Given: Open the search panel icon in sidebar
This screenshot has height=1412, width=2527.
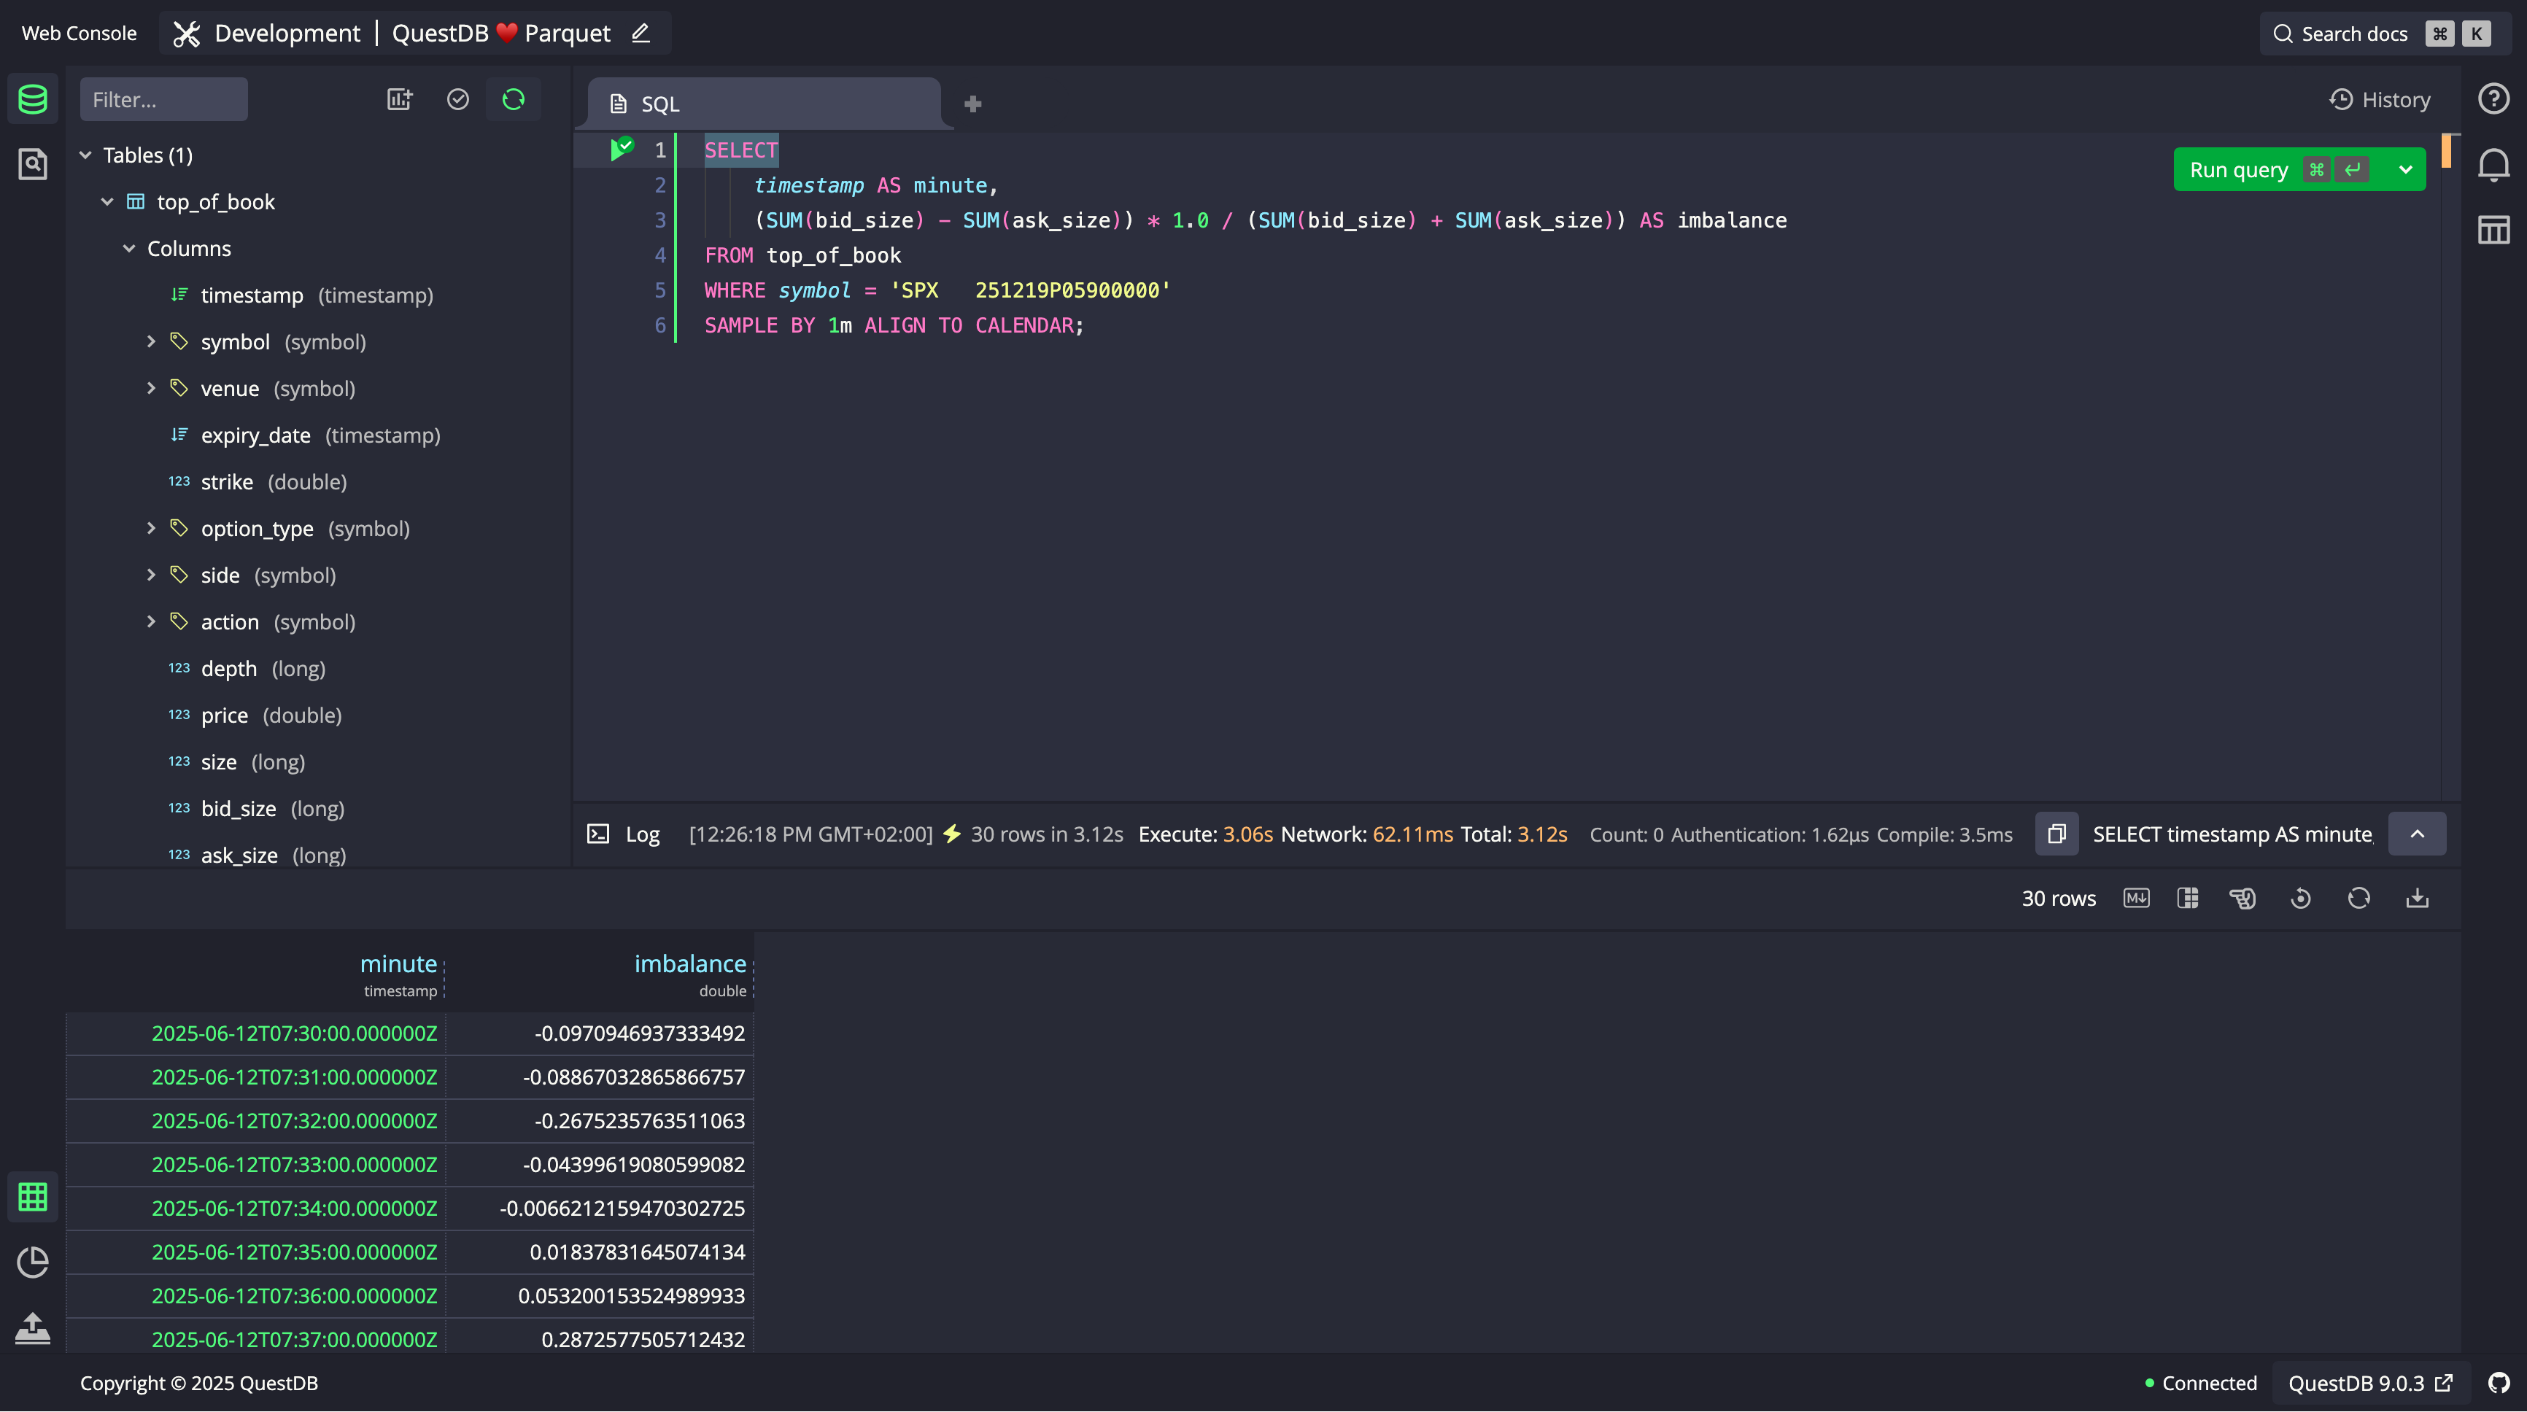Looking at the screenshot, I should [x=32, y=164].
